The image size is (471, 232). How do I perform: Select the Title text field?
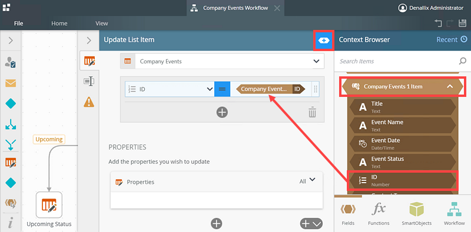pos(403,107)
